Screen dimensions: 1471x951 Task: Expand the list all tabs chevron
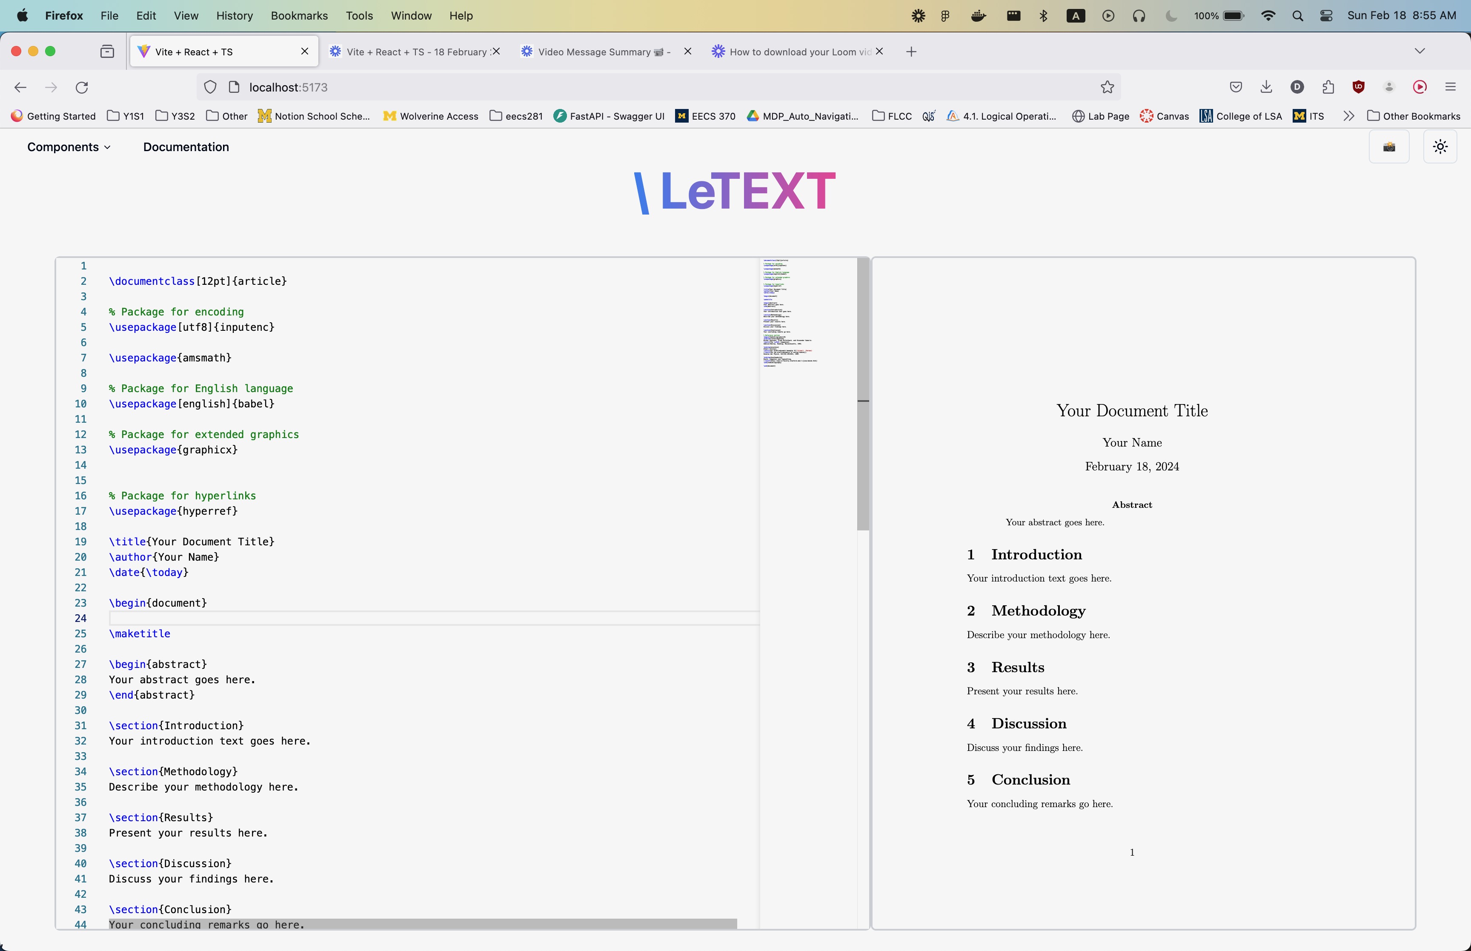click(x=1419, y=51)
